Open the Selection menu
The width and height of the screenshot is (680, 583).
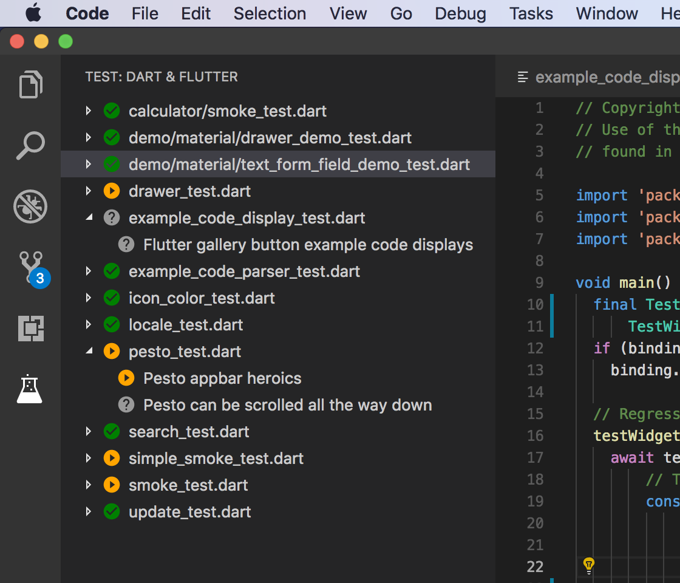pos(270,13)
